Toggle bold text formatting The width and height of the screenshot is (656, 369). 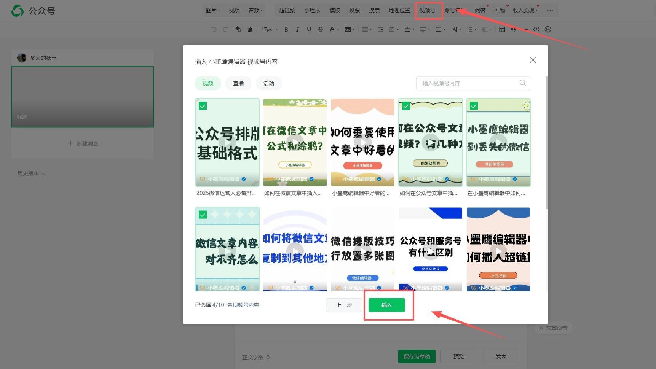[286, 29]
